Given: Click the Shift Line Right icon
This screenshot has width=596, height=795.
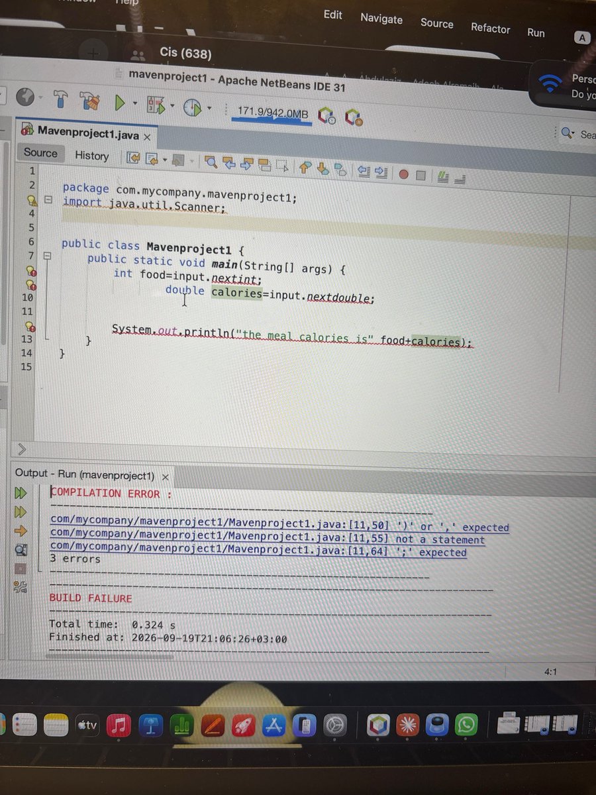Looking at the screenshot, I should tap(380, 172).
